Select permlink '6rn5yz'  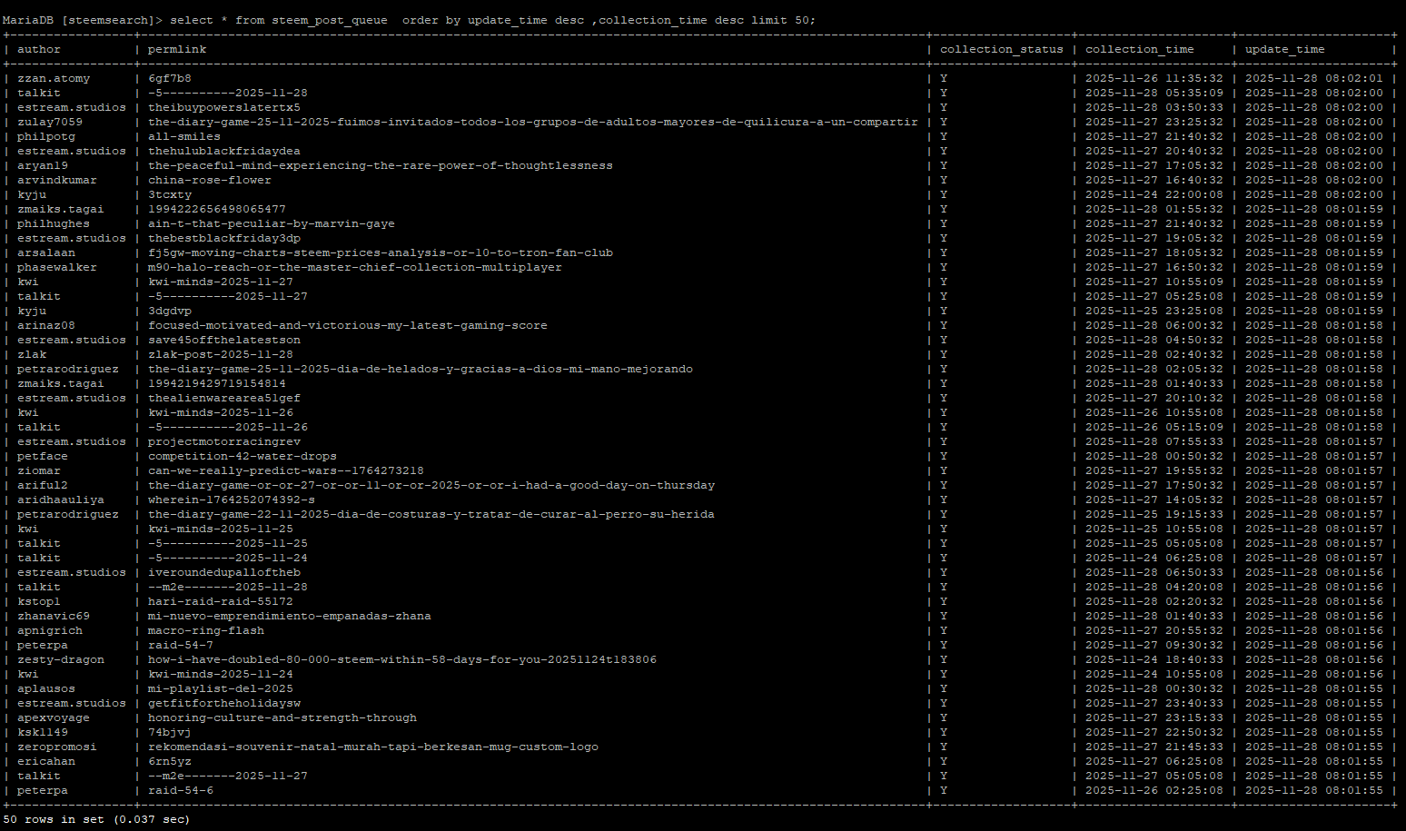(x=170, y=761)
